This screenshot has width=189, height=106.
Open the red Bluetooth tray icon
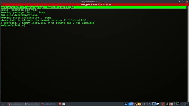point(163,104)
